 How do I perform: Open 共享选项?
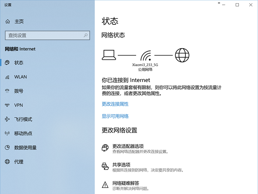click(121, 165)
